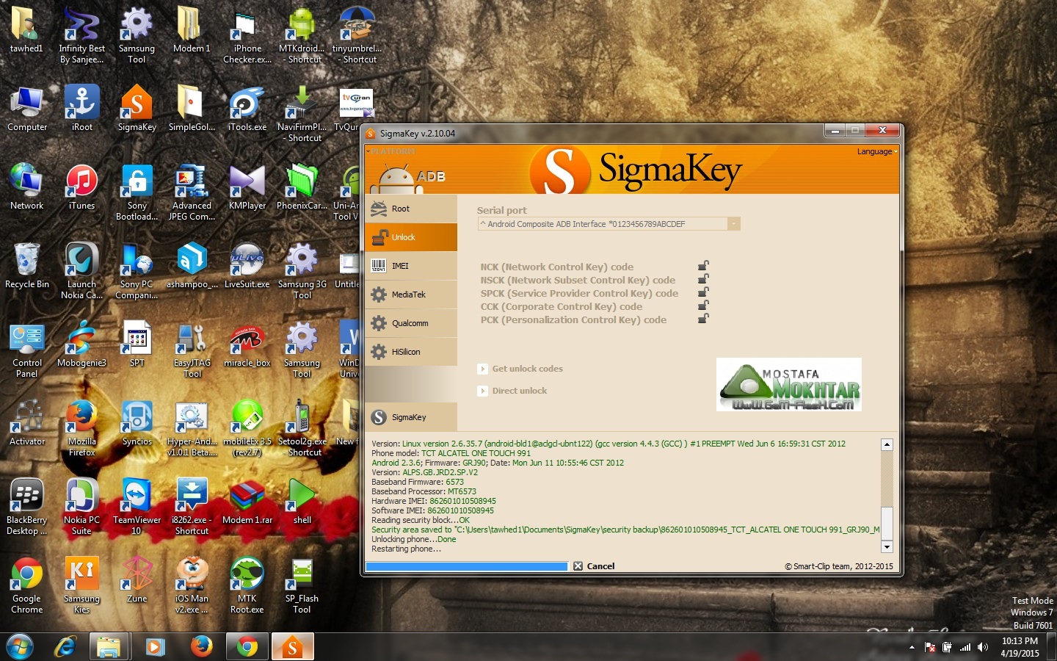Open Windows Explorer from taskbar

109,647
